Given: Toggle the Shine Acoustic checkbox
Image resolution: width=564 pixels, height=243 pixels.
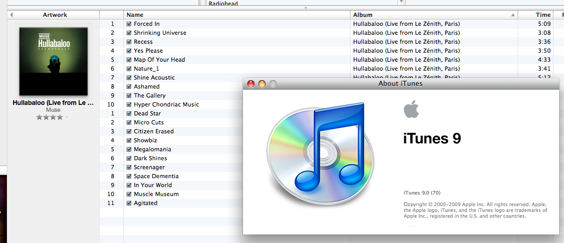Looking at the screenshot, I should [x=129, y=77].
